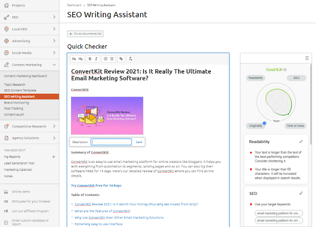This screenshot has height=227, width=316.
Task: Insert a bulleted list
Action: 112,59
